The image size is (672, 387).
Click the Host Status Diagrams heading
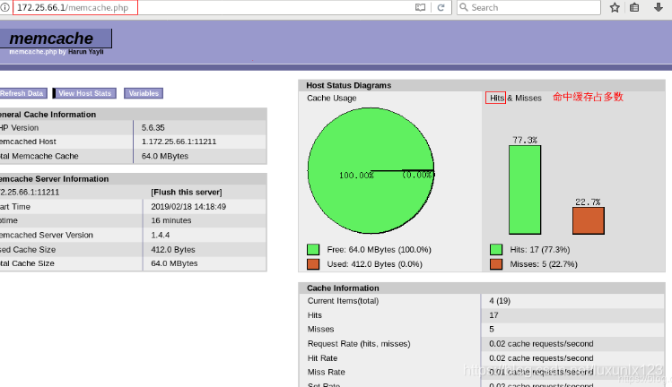[x=348, y=85]
